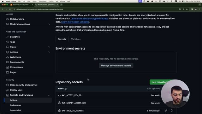The width and height of the screenshot is (202, 114).
Task: Open the Branches settings page
Action: pos(15,37)
